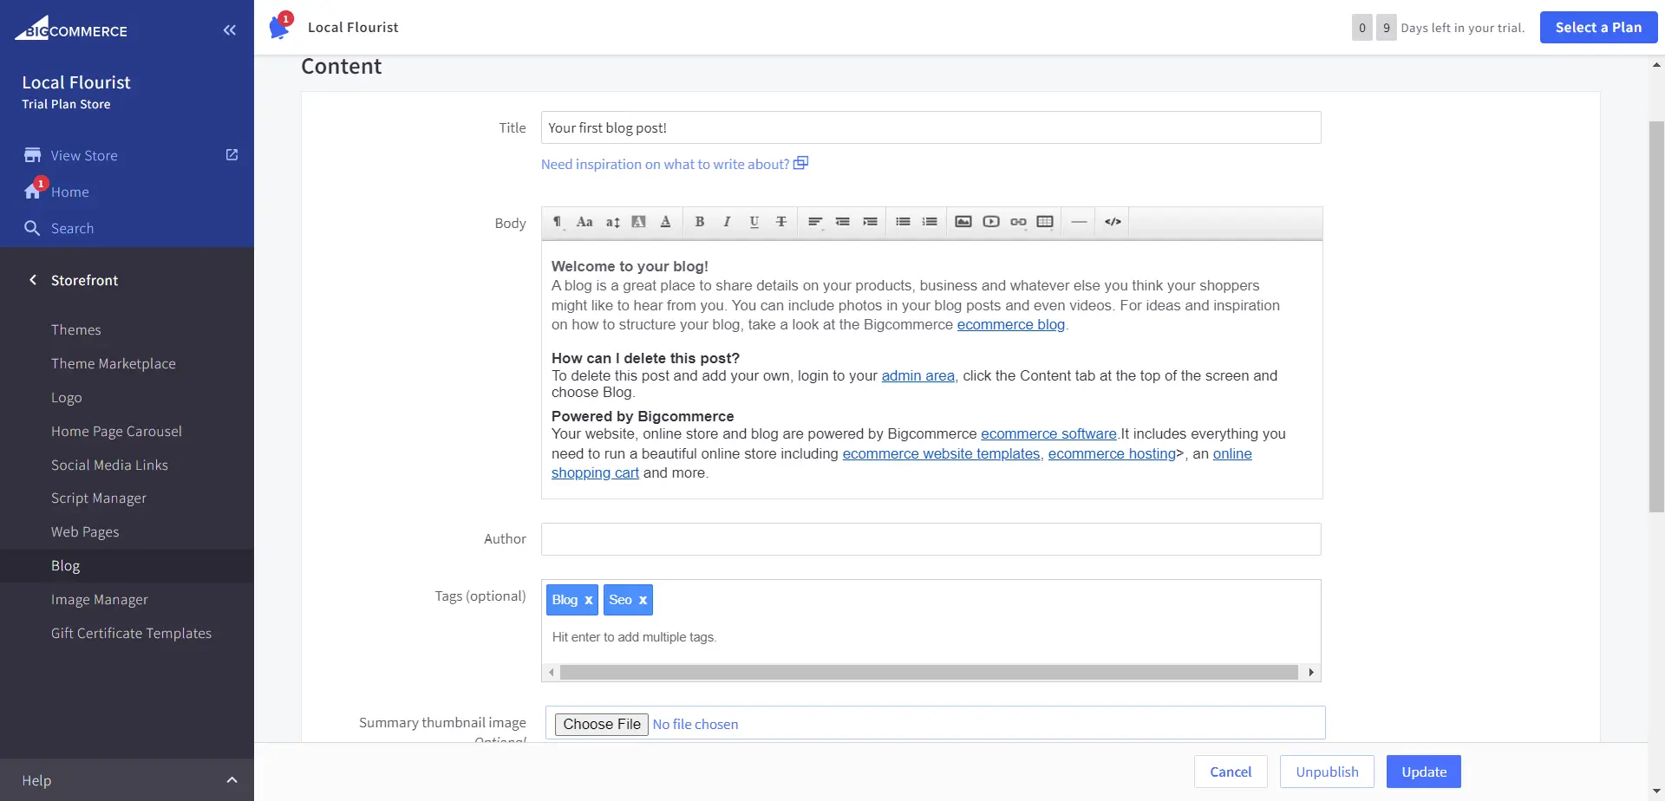The image size is (1665, 801).
Task: Toggle italic formatting
Action: (x=727, y=222)
